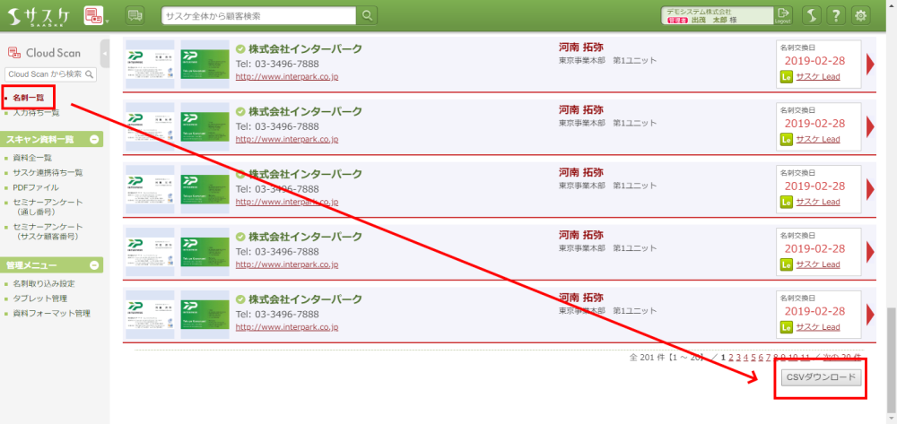
Task: Collapse the 管理メニュー section with the minus icon
Action: tap(94, 265)
